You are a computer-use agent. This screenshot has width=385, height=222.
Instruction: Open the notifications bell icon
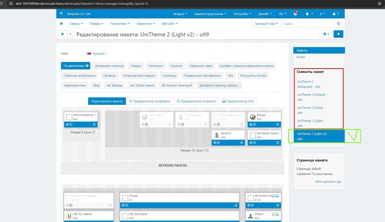point(307,13)
